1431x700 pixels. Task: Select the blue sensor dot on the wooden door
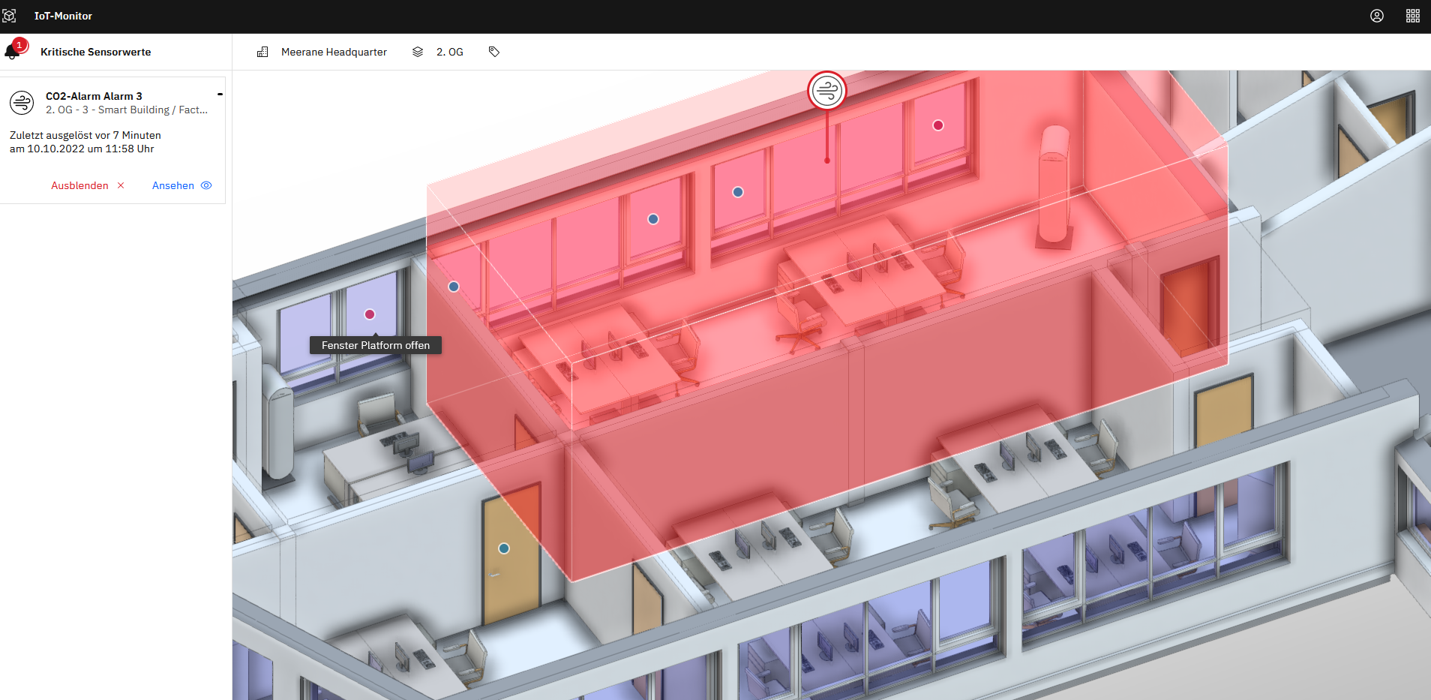(504, 548)
